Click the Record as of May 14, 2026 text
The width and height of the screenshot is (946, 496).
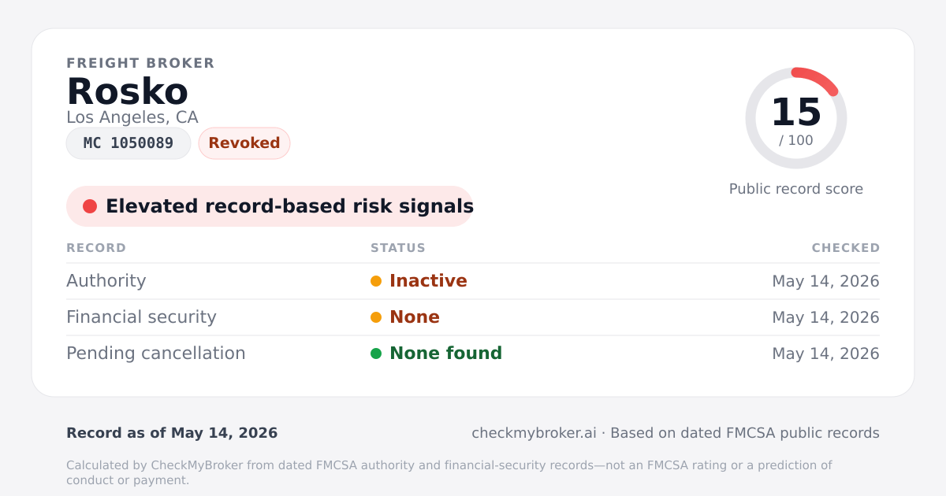(x=172, y=433)
